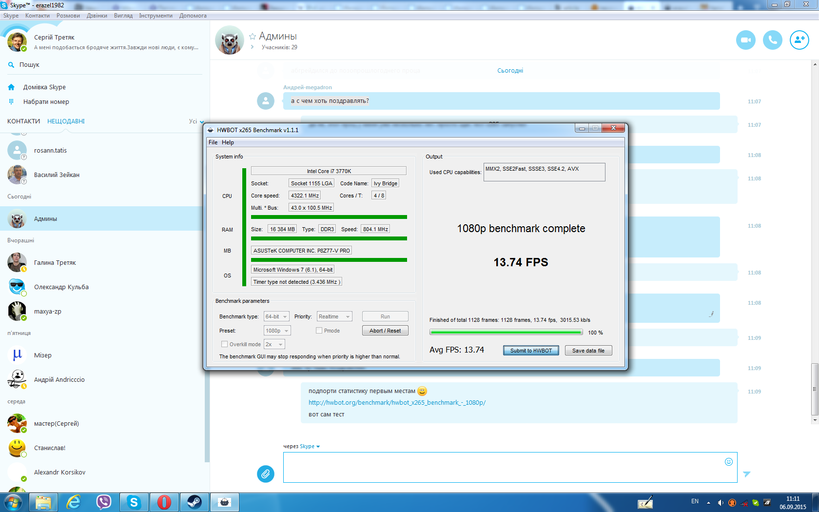Click the Run button
The width and height of the screenshot is (819, 512).
point(385,316)
